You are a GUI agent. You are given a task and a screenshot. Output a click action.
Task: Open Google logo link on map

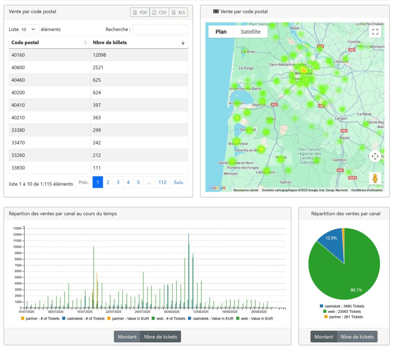(x=217, y=187)
